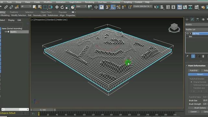Toggle Box001 visibility eye in explorer
Image resolution: width=208 pixels, height=117 pixels.
point(6,32)
